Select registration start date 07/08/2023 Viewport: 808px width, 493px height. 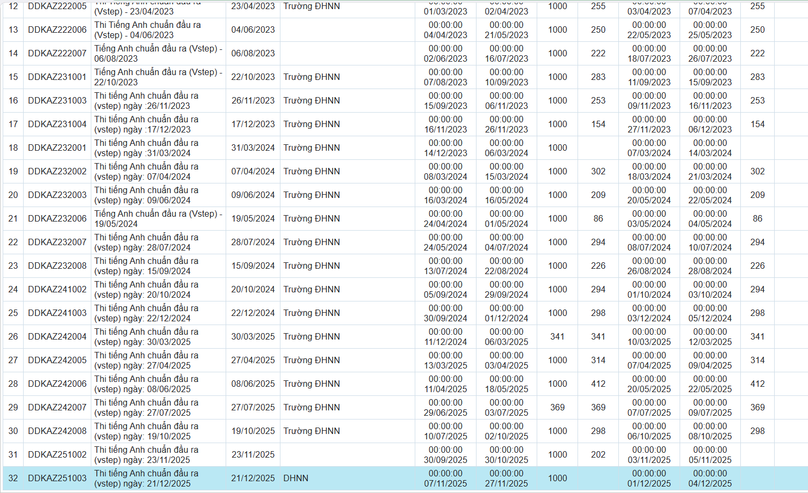[445, 77]
